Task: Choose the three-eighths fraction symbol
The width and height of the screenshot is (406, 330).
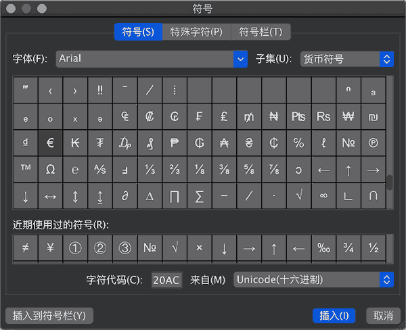Action: pos(224,170)
